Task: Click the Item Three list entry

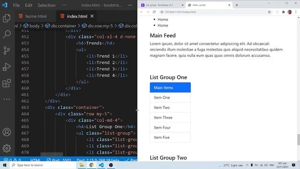Action: (170, 117)
